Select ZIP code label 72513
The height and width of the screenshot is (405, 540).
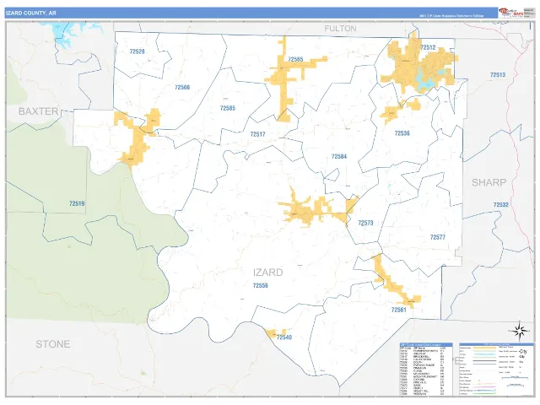click(498, 75)
